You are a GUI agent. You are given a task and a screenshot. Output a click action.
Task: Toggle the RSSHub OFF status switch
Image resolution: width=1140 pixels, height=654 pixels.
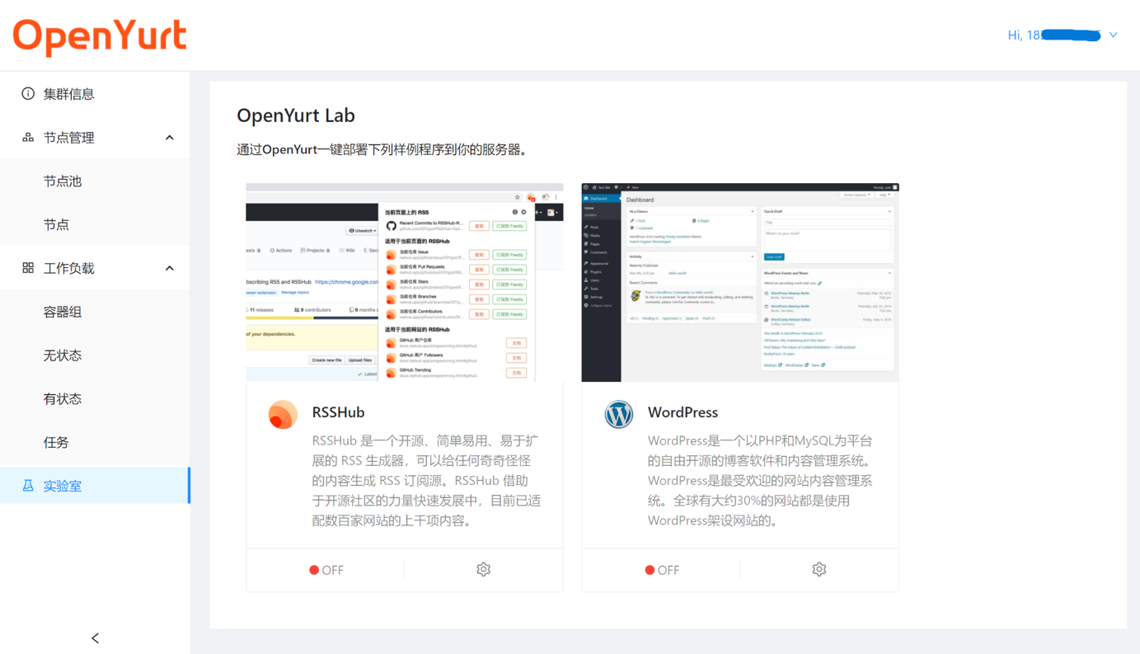(x=326, y=570)
